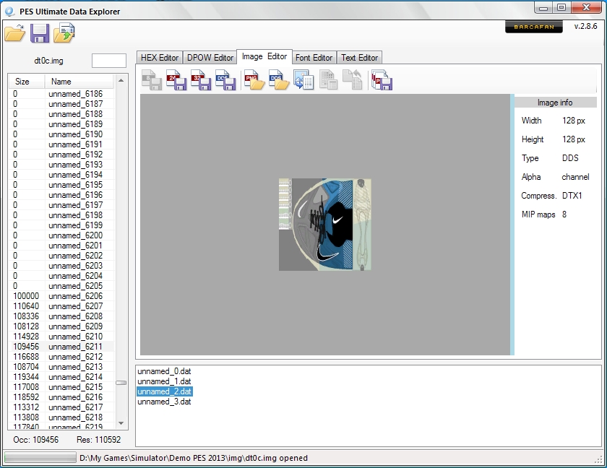Click the export folder icon with green arrow
Image resolution: width=607 pixels, height=468 pixels.
tap(64, 33)
